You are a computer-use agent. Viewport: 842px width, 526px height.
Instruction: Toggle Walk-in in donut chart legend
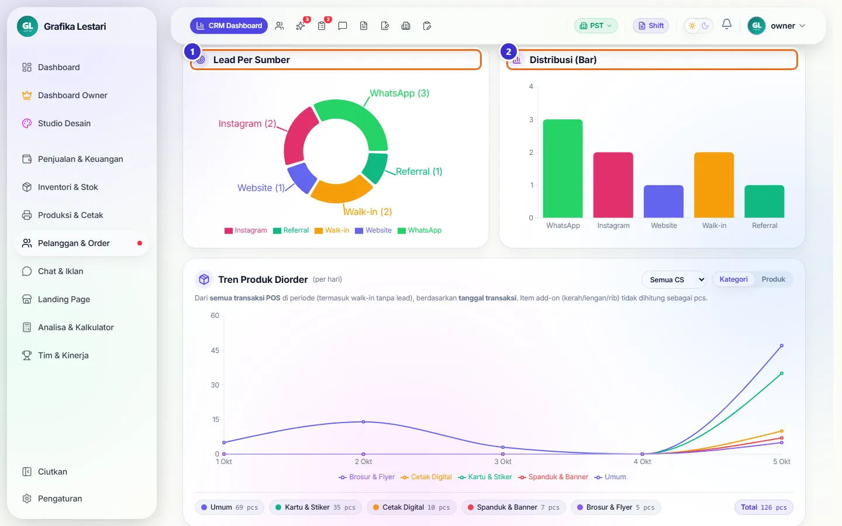tap(332, 230)
